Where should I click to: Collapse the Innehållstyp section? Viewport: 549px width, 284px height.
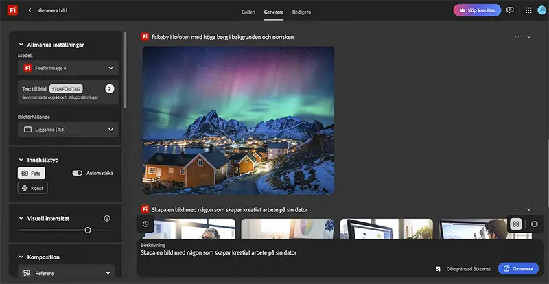(x=21, y=160)
